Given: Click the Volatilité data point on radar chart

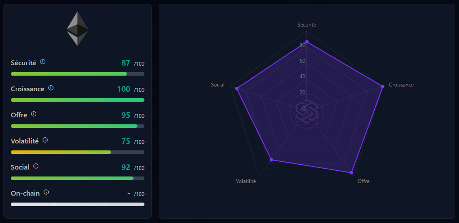Looking at the screenshot, I should click(271, 160).
